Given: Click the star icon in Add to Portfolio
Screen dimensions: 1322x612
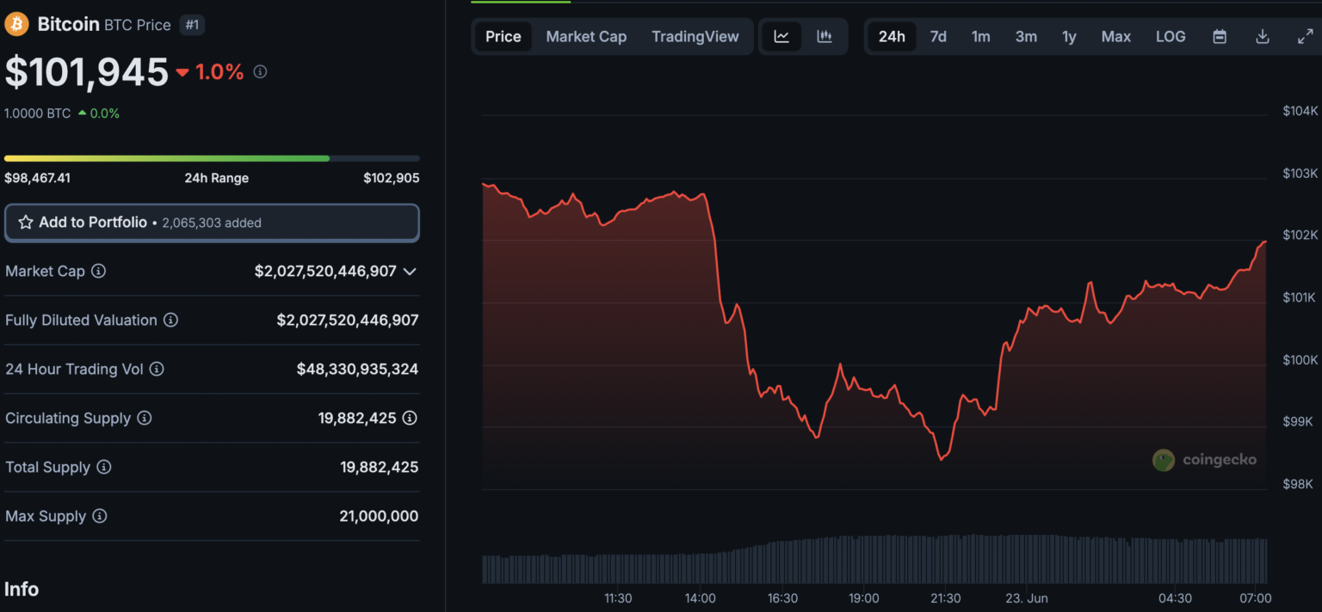Looking at the screenshot, I should pos(27,222).
